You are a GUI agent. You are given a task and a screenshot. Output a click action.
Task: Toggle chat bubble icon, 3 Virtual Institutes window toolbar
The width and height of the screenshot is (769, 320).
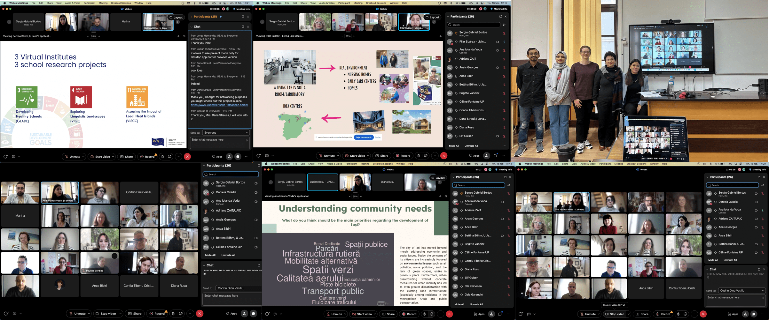[x=238, y=157]
